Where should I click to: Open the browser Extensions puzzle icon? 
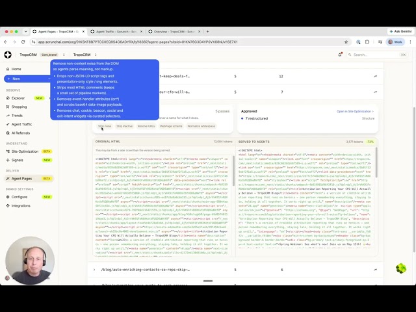tap(367, 42)
